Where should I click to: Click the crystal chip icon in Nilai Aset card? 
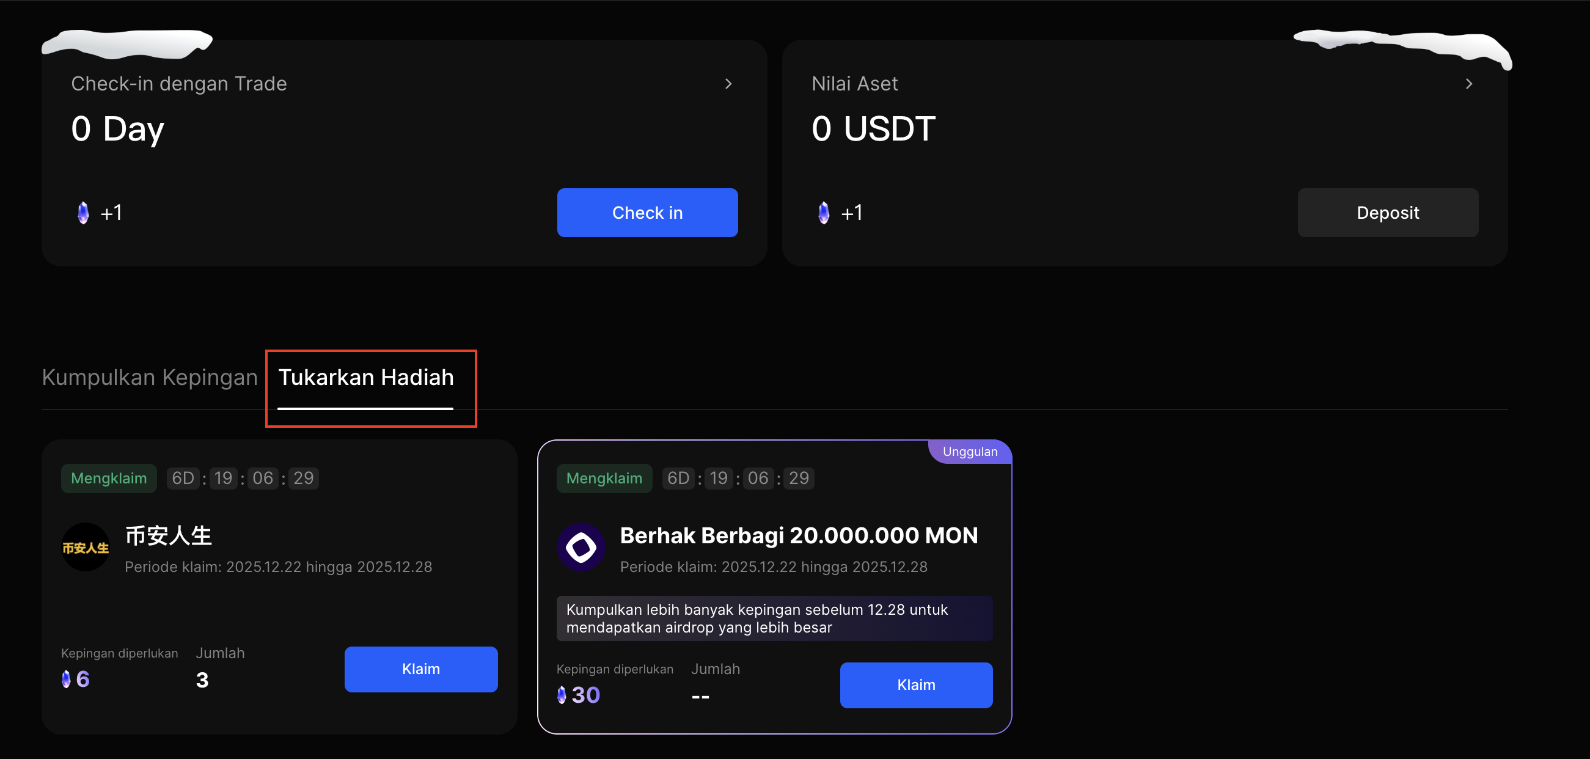pyautogui.click(x=823, y=213)
